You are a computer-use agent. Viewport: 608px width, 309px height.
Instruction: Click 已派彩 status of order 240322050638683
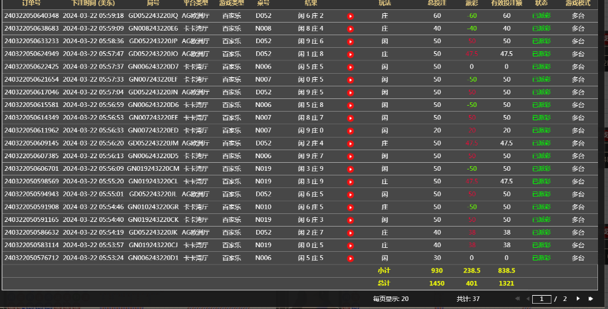click(x=541, y=29)
